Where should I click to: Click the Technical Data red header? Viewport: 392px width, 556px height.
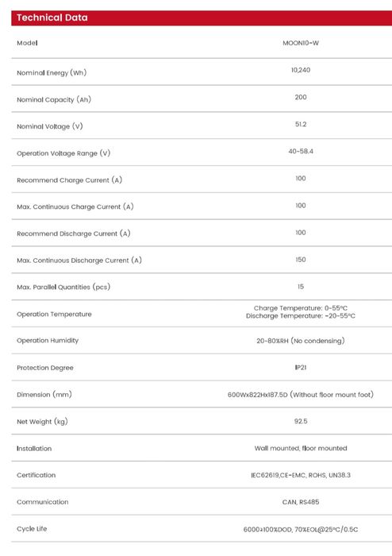[202, 17]
